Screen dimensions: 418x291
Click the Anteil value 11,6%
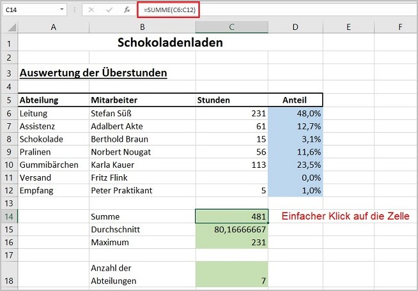click(x=295, y=152)
